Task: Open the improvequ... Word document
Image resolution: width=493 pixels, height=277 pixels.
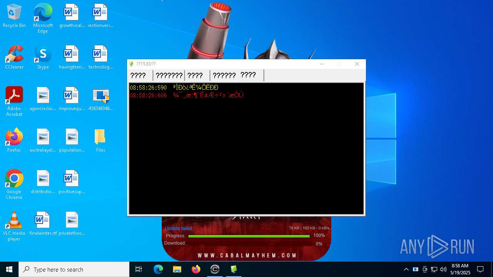Action: tap(72, 99)
